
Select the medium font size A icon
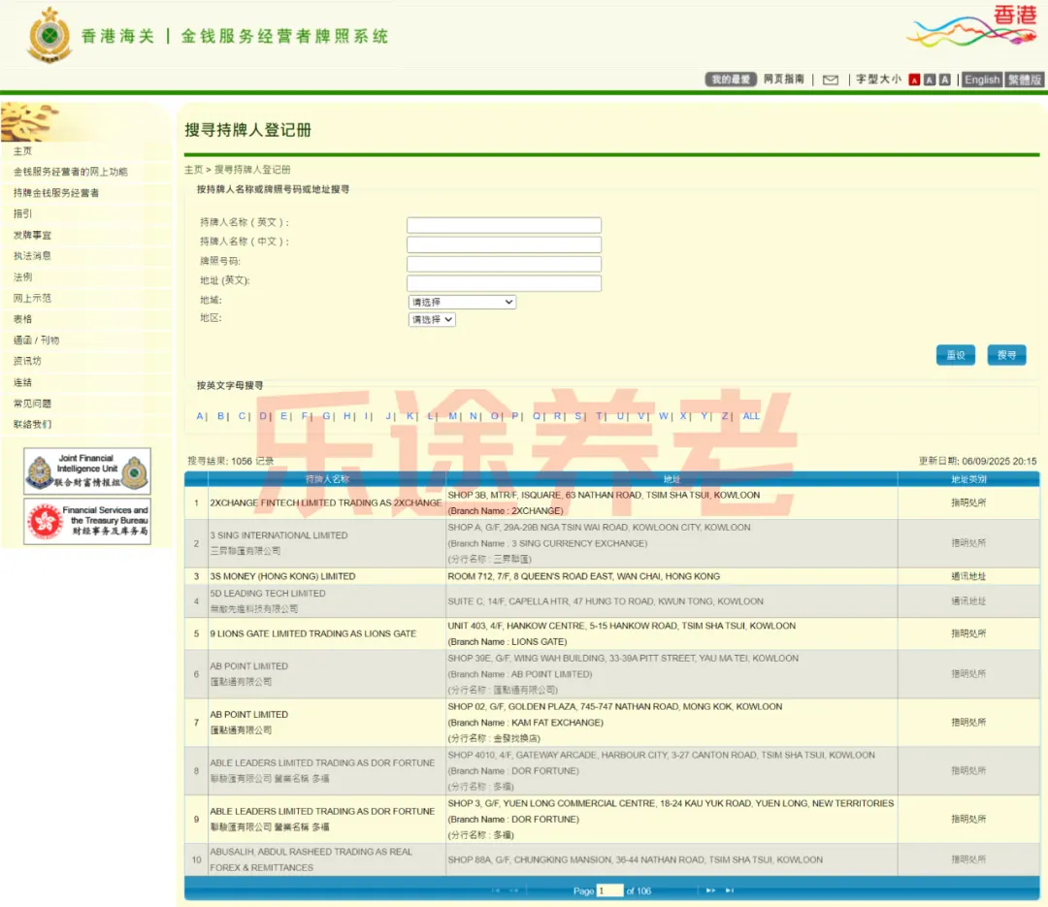coord(929,81)
